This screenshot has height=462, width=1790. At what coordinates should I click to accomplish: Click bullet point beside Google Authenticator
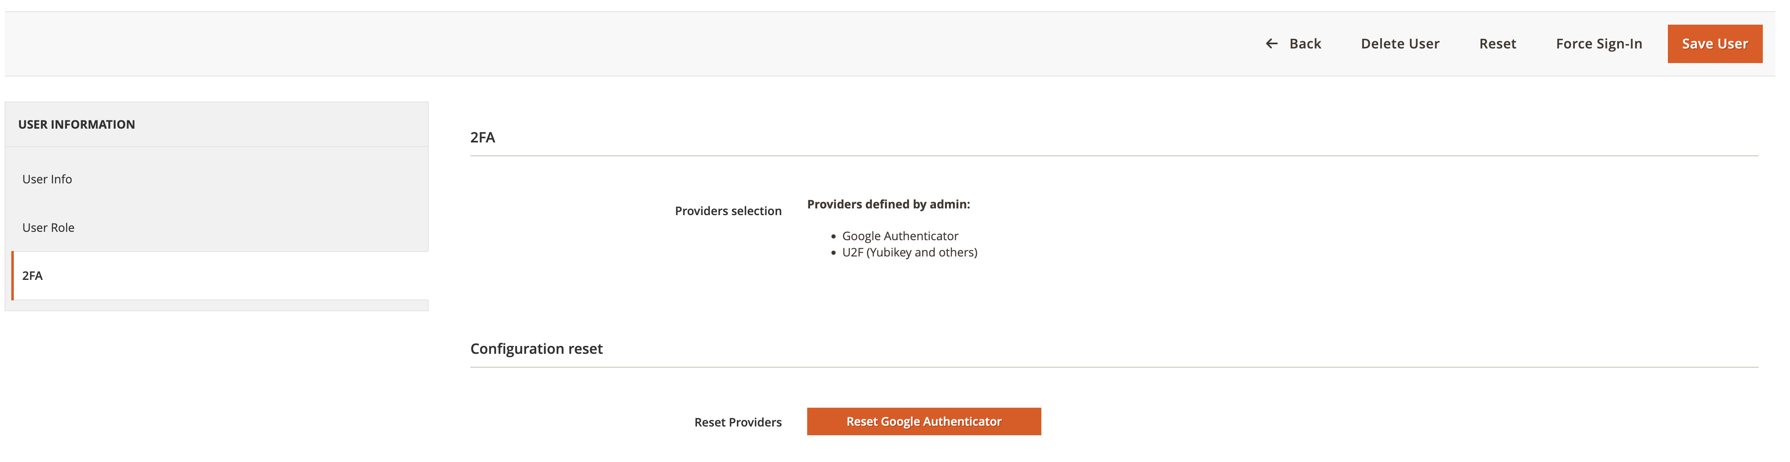[833, 237]
